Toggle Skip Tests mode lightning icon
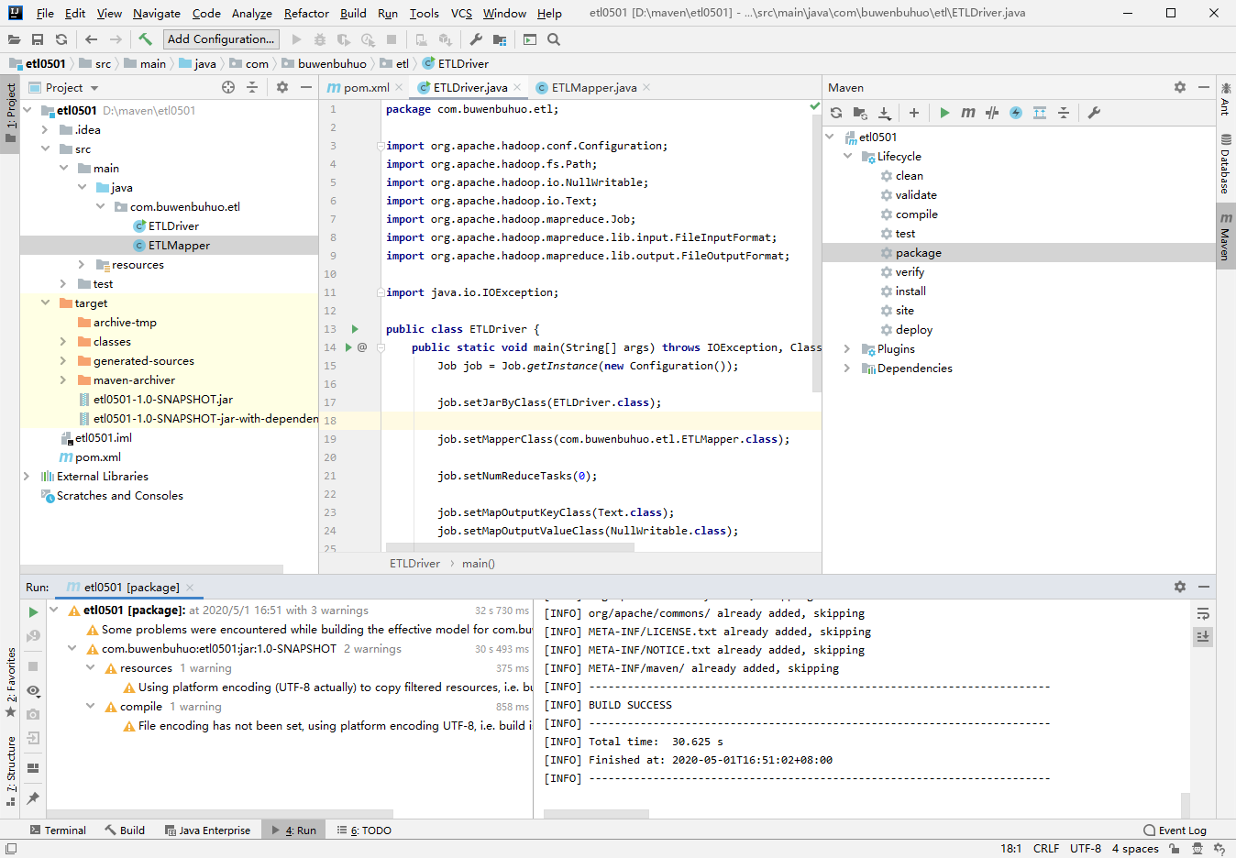Image resolution: width=1236 pixels, height=858 pixels. [1016, 113]
